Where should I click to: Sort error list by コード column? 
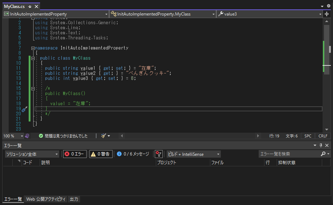pos(28,163)
